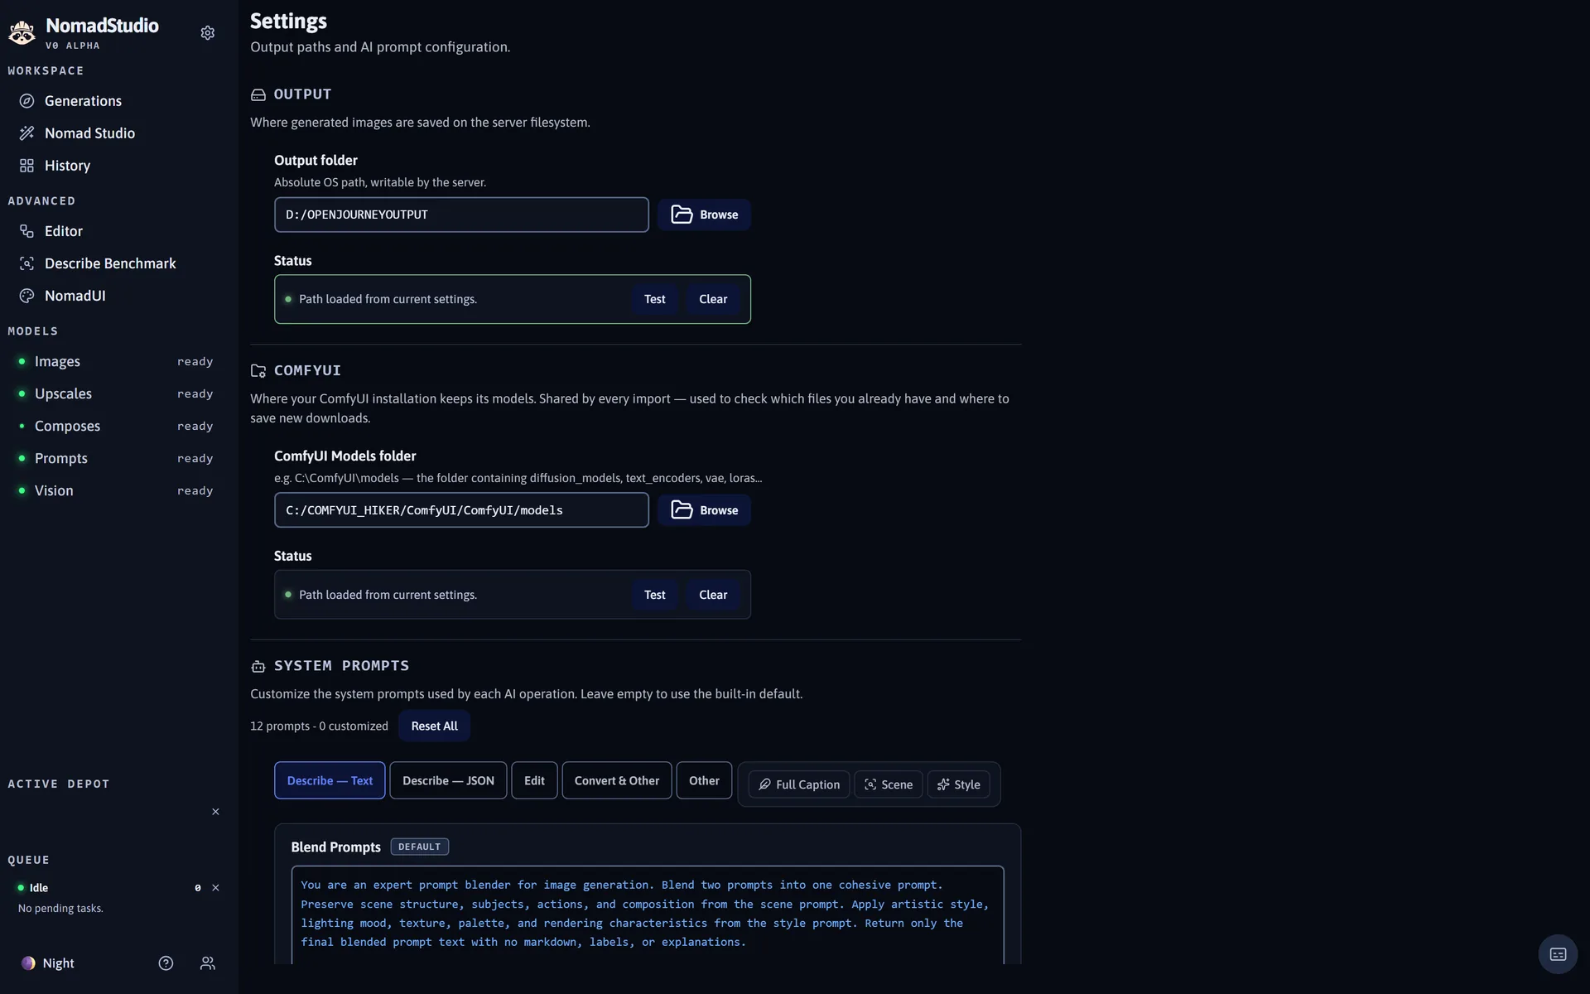Click the NomadUI palette icon
1590x994 pixels.
tap(26, 296)
